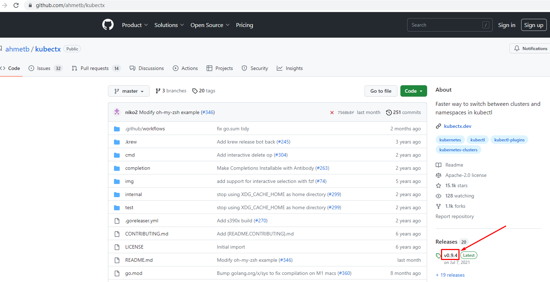The height and width of the screenshot is (282, 550).
Task: Click the Pricing link in header
Action: (x=244, y=25)
